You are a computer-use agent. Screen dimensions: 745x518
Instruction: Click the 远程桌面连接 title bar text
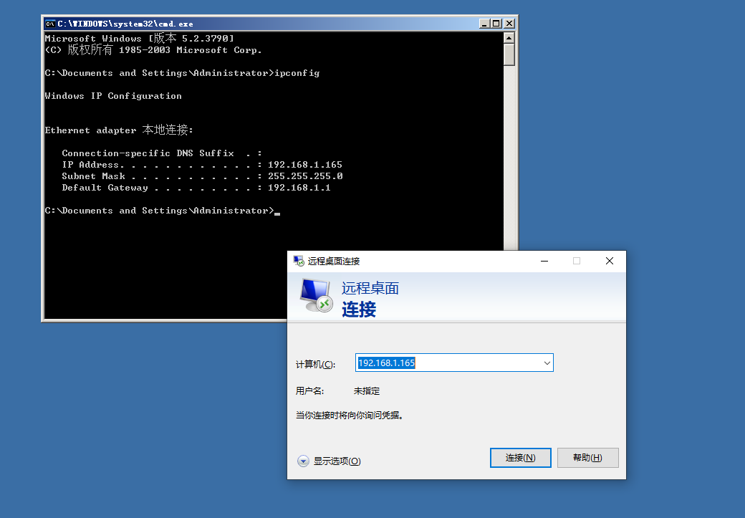point(334,261)
